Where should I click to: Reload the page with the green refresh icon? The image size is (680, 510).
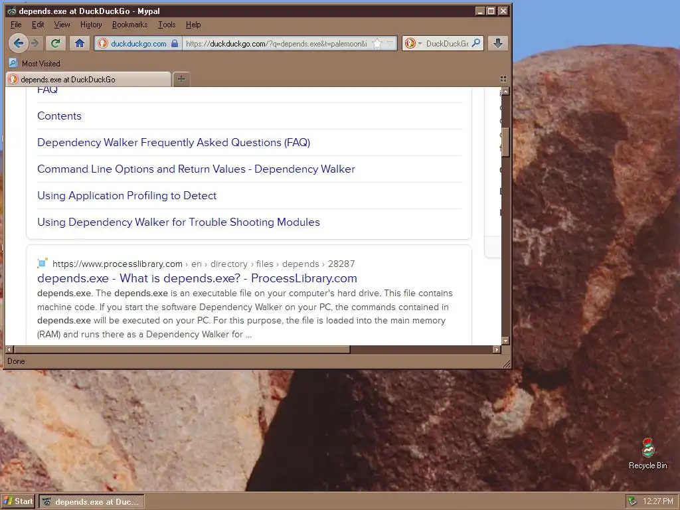coord(56,43)
